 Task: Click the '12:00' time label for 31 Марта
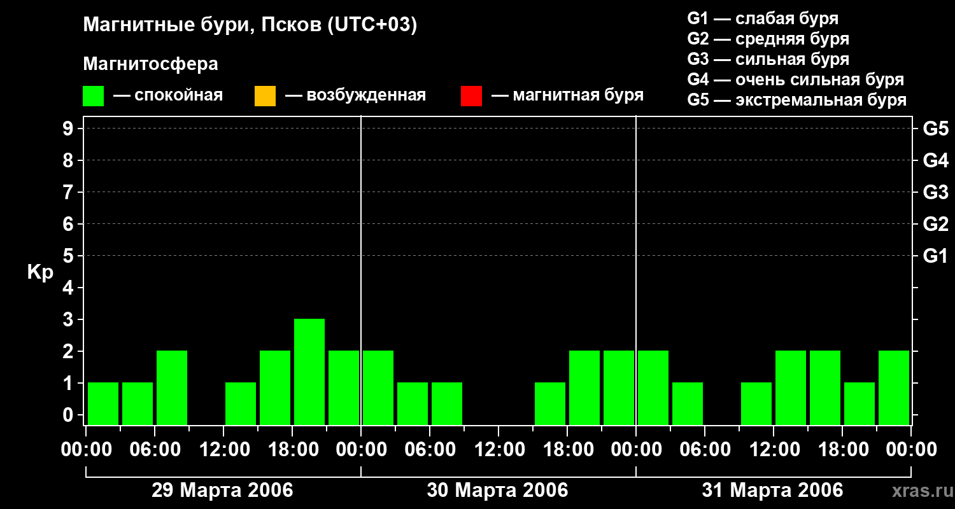(774, 450)
